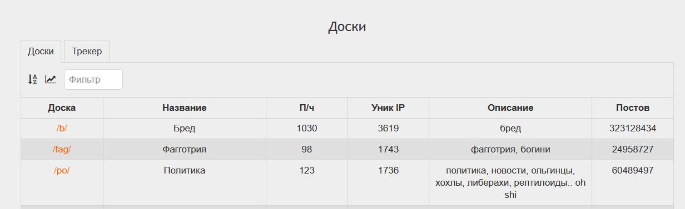Click the Уник IP column header

coord(388,108)
